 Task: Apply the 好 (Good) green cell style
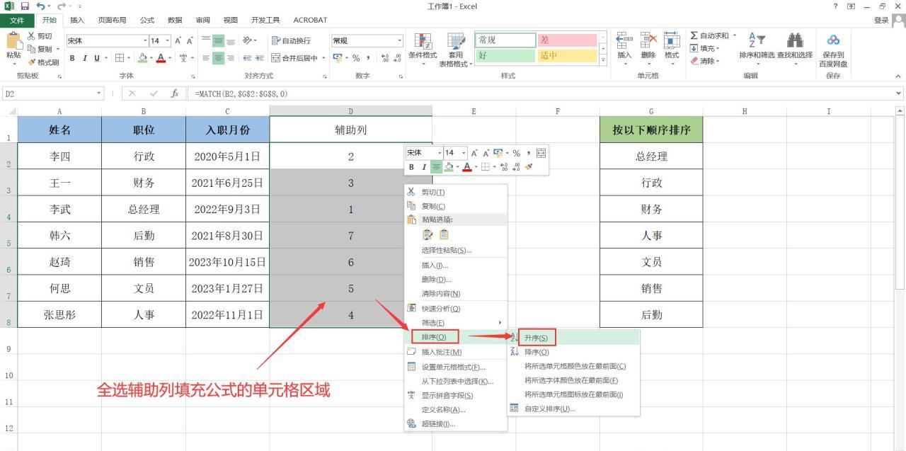coord(505,55)
